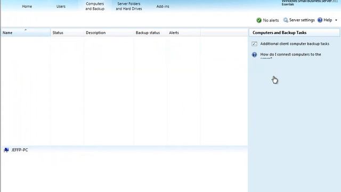This screenshot has height=192, width=341.
Task: Select Computers and Backup tab
Action: coord(95,6)
